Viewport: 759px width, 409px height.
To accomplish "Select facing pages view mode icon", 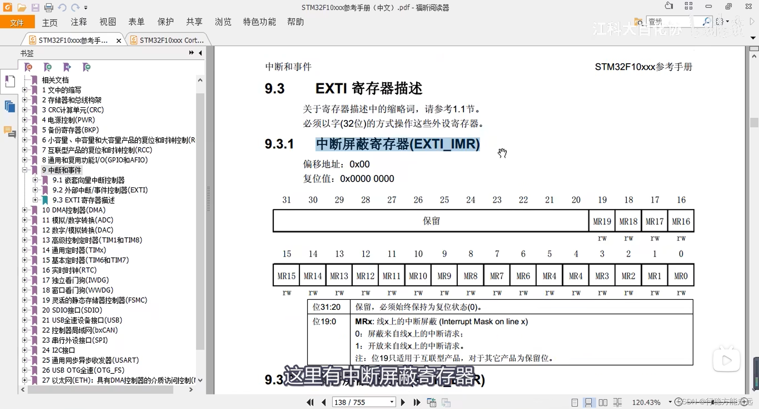I will [603, 402].
